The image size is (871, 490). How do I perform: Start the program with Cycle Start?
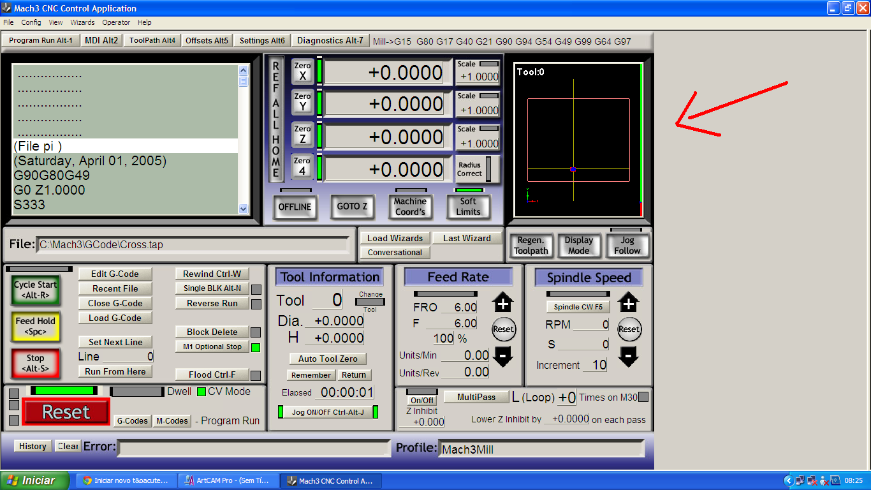(35, 290)
